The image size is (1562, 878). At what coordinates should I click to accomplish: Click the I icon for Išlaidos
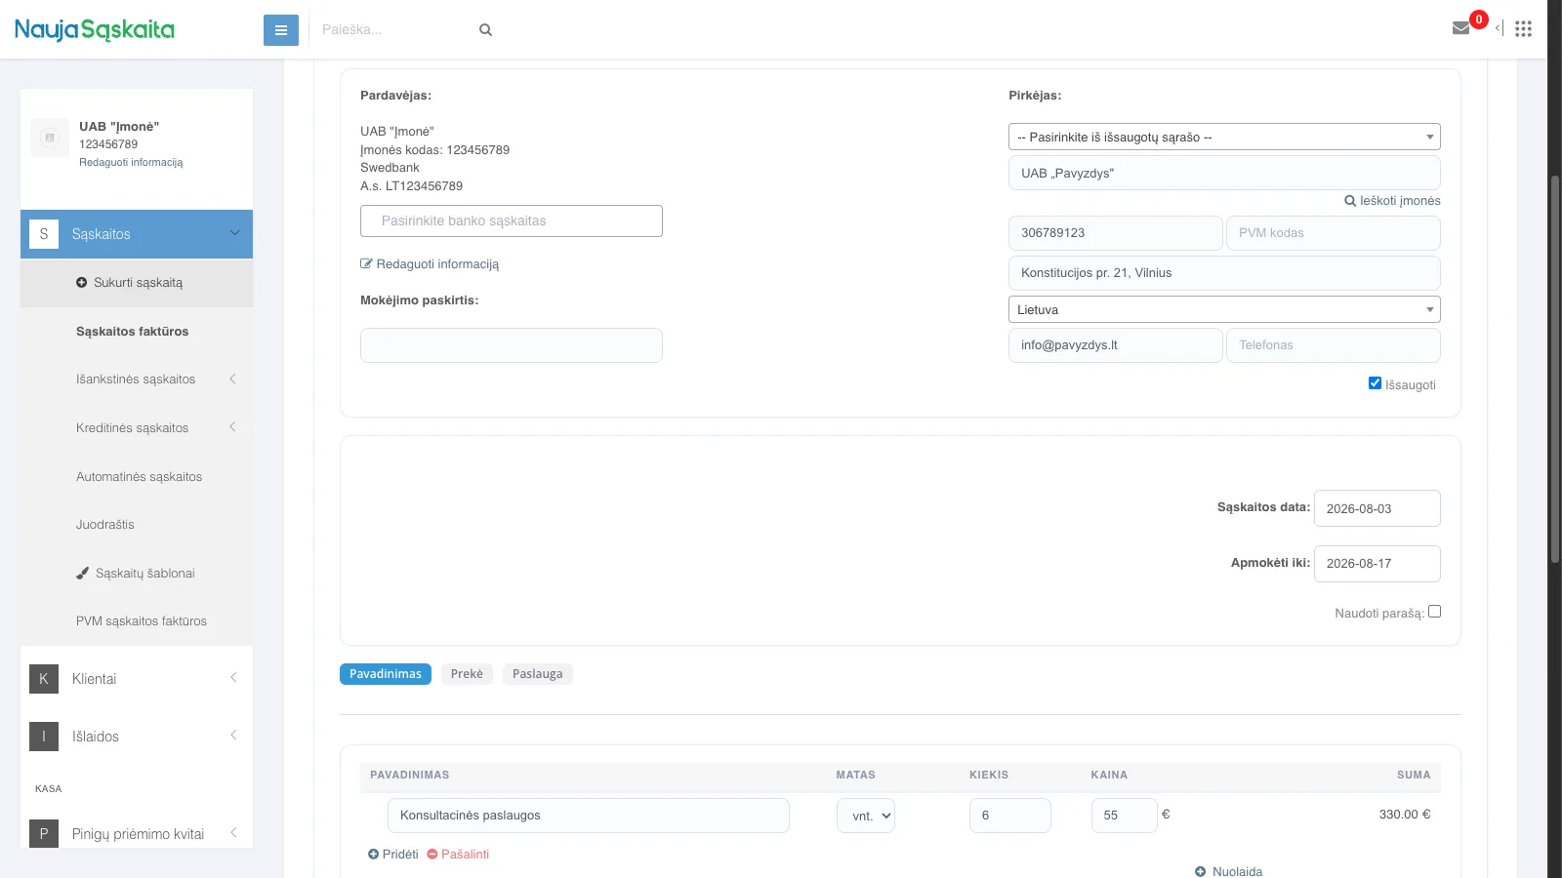(x=44, y=737)
